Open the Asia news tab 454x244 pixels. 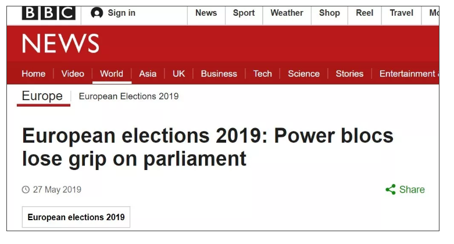pyautogui.click(x=148, y=74)
